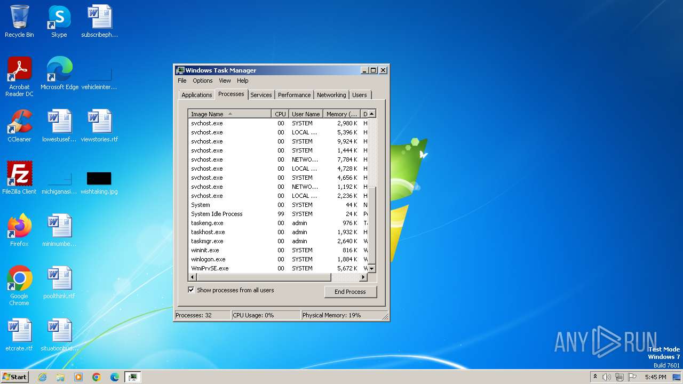The height and width of the screenshot is (384, 683).
Task: Switch to the Users tab
Action: pyautogui.click(x=360, y=95)
